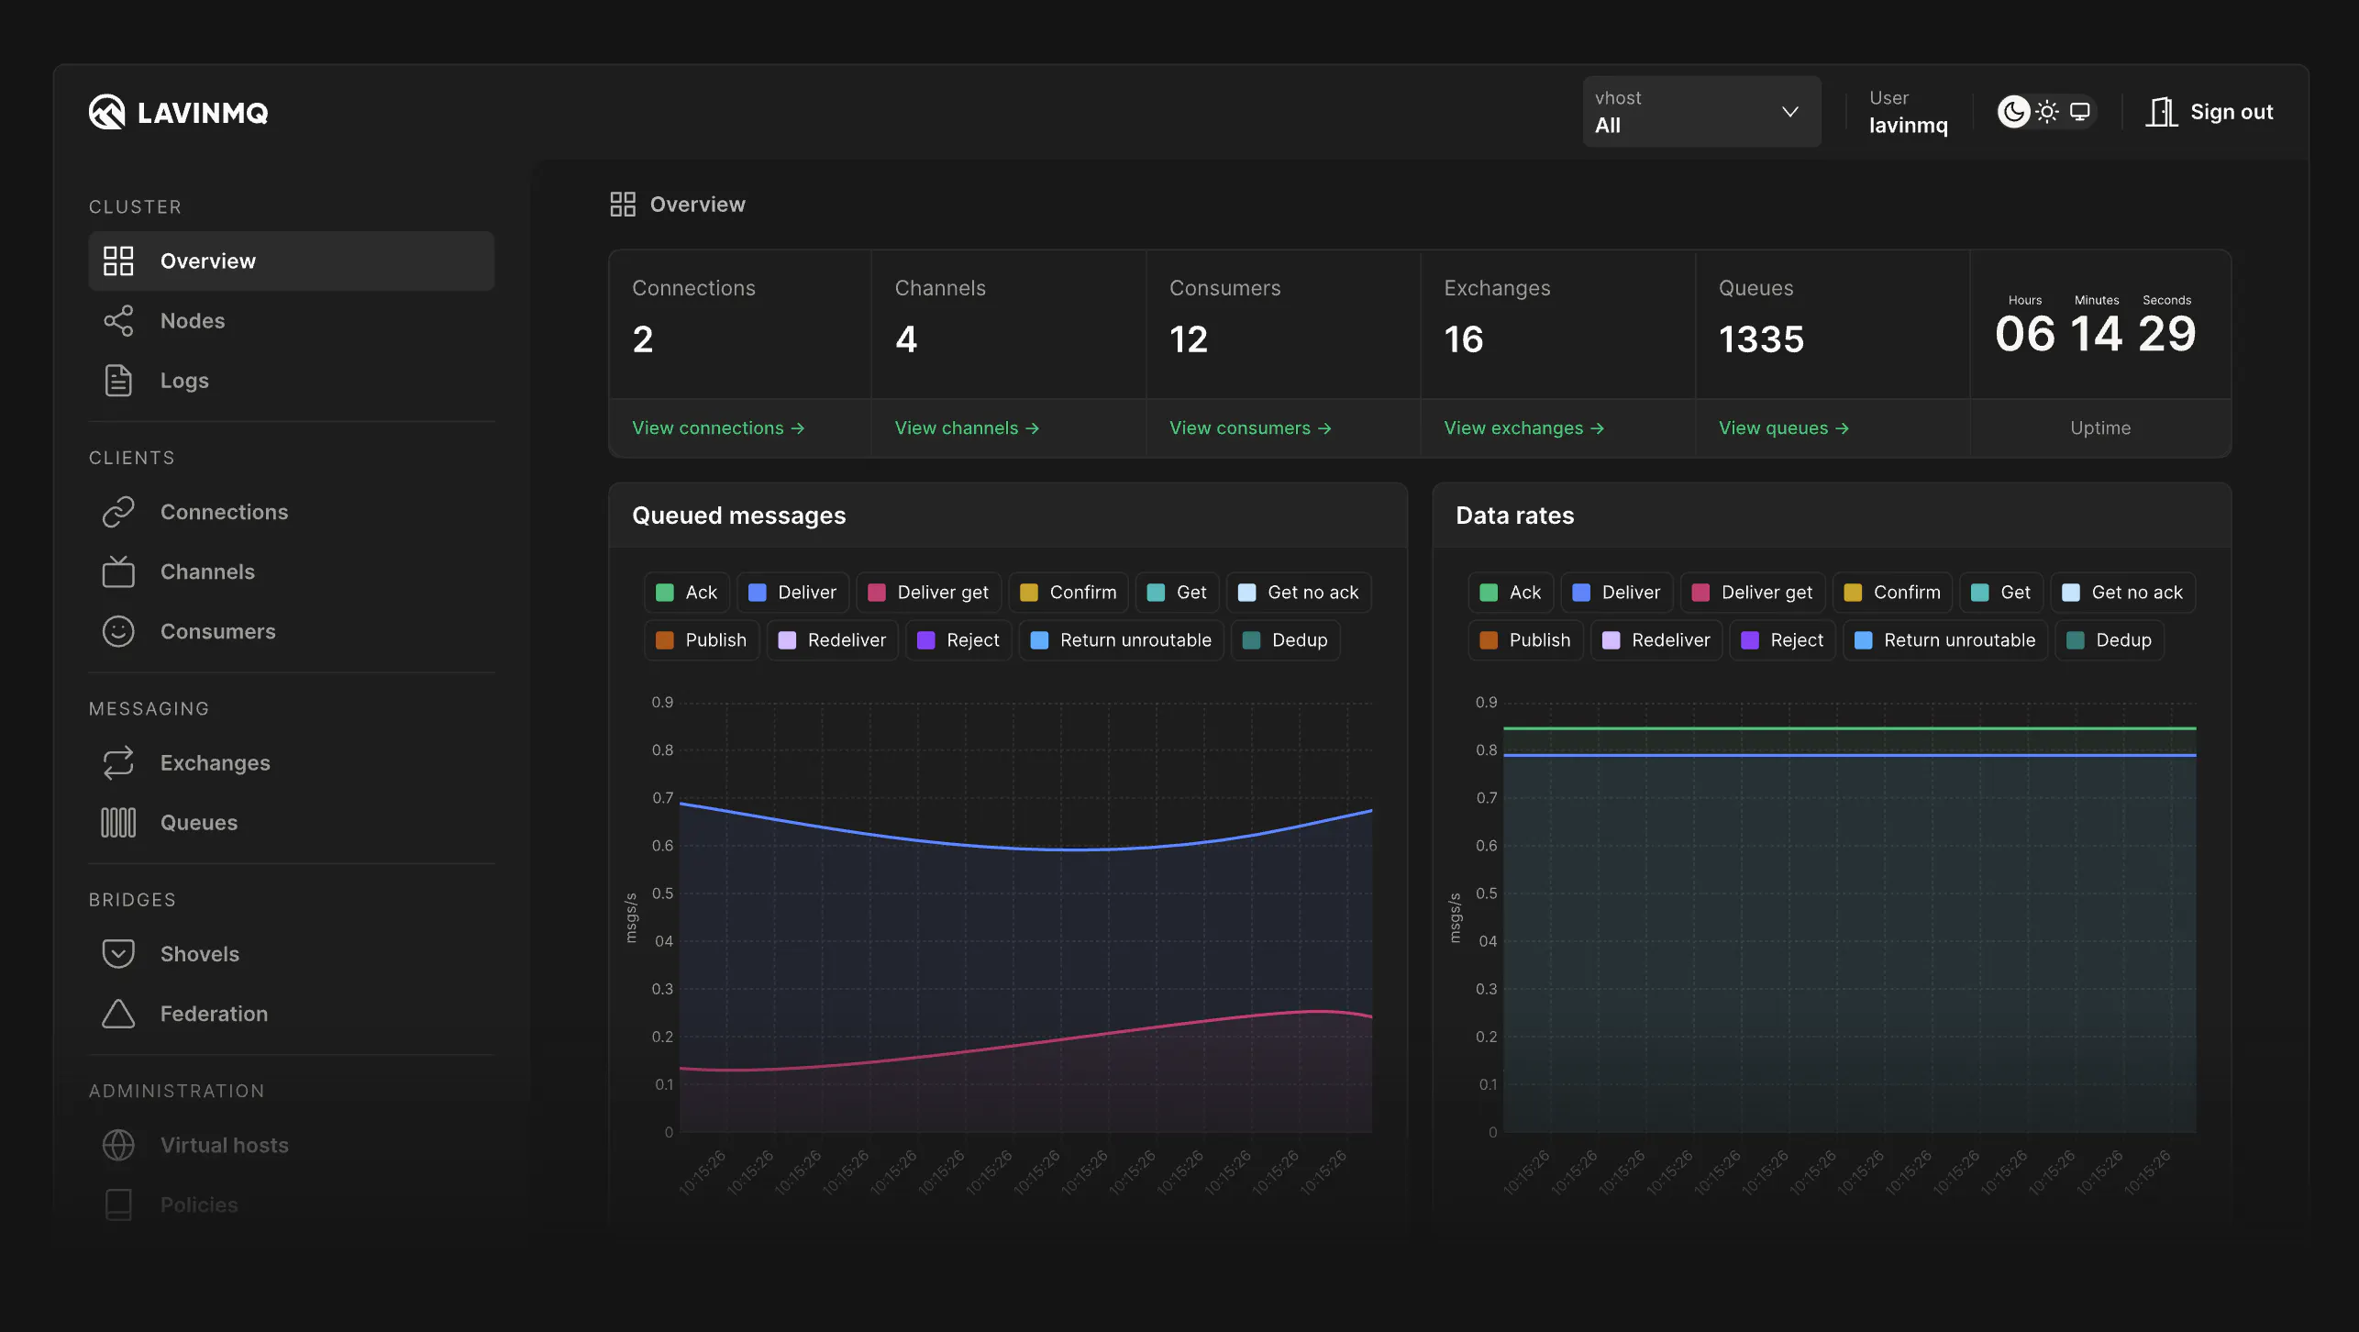Click the View exchanges link
Viewport: 2359px width, 1332px height.
click(1524, 427)
